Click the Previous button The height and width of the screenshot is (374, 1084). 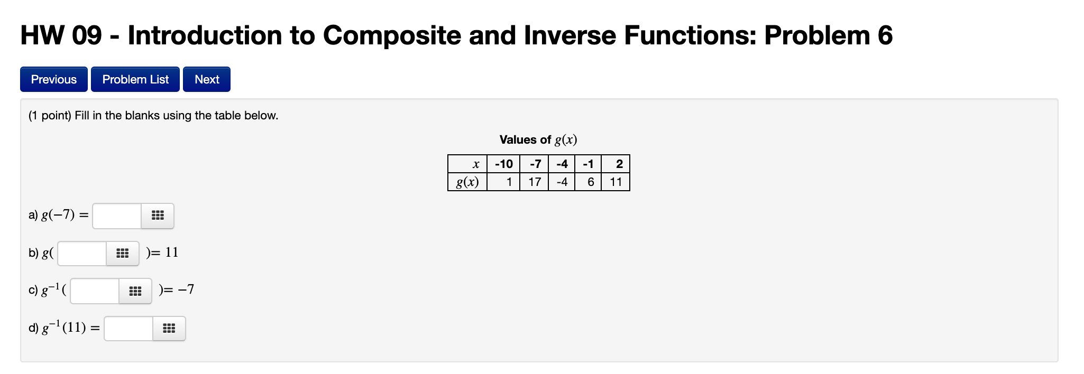click(53, 79)
